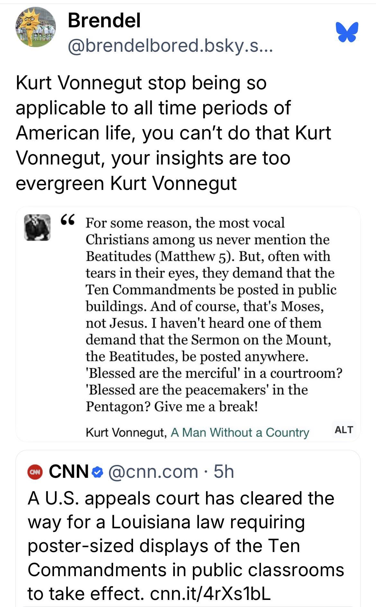Click the @brendelbored.bsky.s... handle
This screenshot has height=607, width=376.
point(170,45)
